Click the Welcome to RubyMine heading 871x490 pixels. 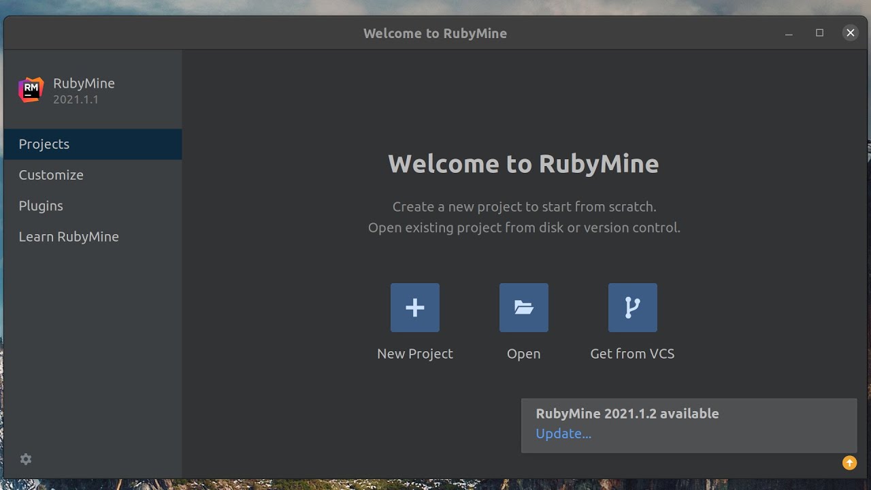coord(523,163)
